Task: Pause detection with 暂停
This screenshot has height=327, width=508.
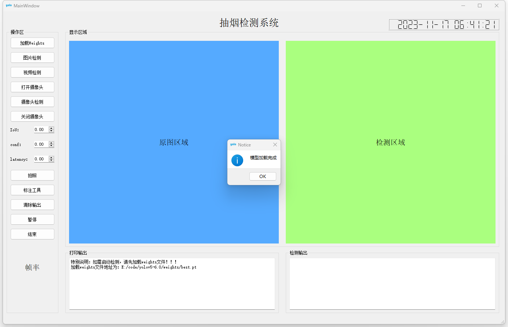Action: (x=32, y=220)
